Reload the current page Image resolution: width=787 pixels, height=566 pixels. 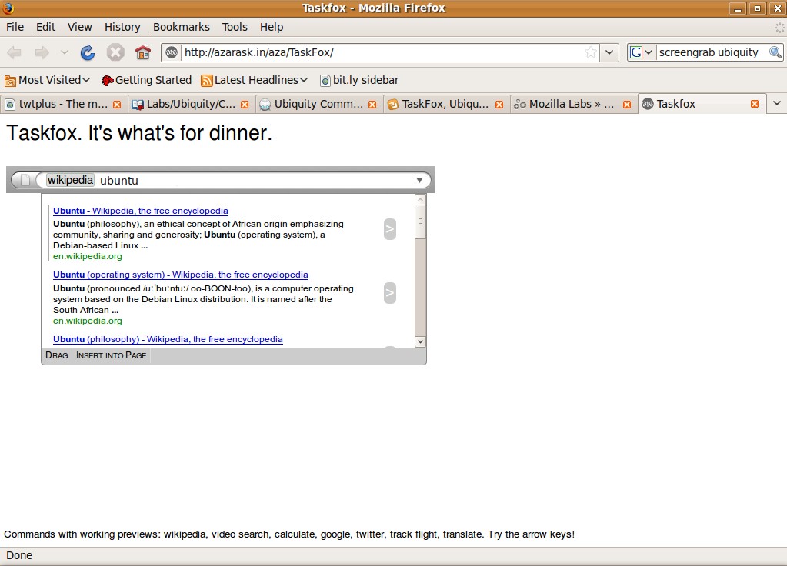coord(88,52)
